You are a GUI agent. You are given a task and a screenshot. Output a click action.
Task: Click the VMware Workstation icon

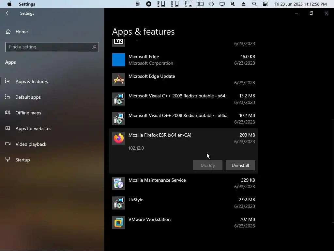click(119, 223)
